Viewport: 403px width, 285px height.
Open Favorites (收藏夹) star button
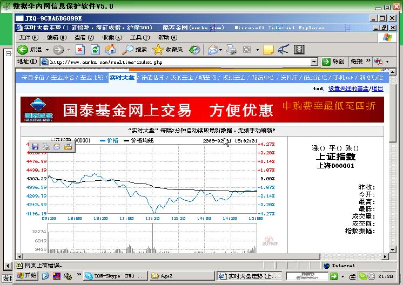point(167,50)
